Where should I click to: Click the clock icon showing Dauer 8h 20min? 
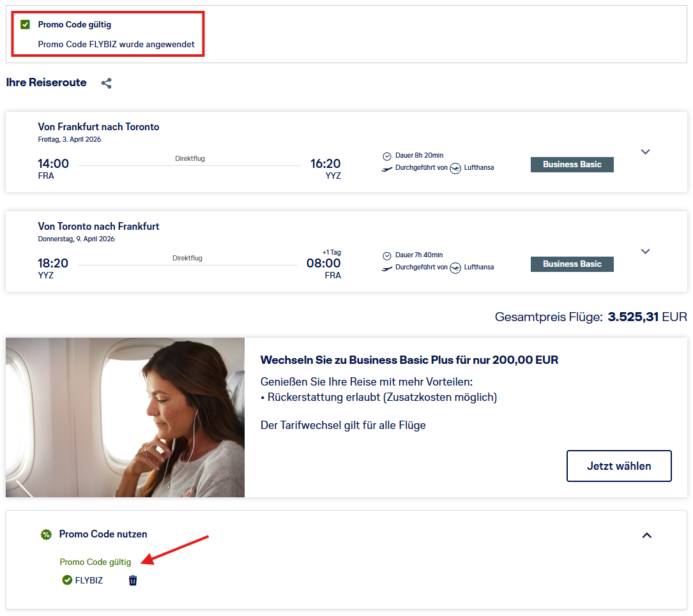point(387,156)
